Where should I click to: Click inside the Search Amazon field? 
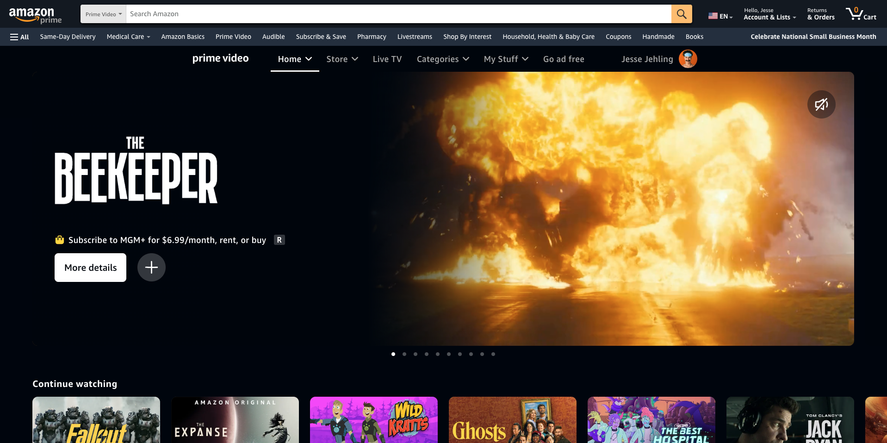(398, 14)
